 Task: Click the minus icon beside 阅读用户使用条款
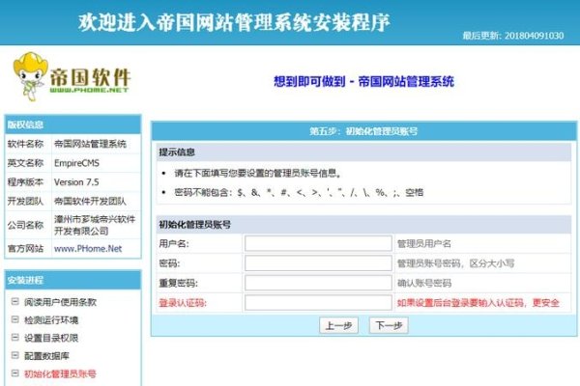point(14,301)
